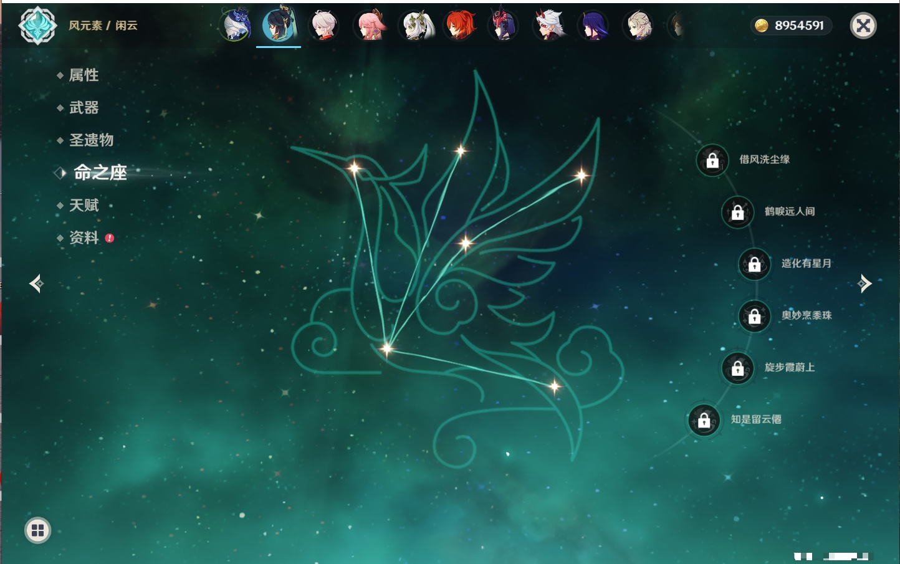Choose pink-haired Yae Miko's avatar
This screenshot has width=900, height=564.
pyautogui.click(x=369, y=26)
